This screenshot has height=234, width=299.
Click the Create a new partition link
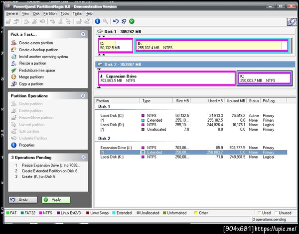point(36,43)
